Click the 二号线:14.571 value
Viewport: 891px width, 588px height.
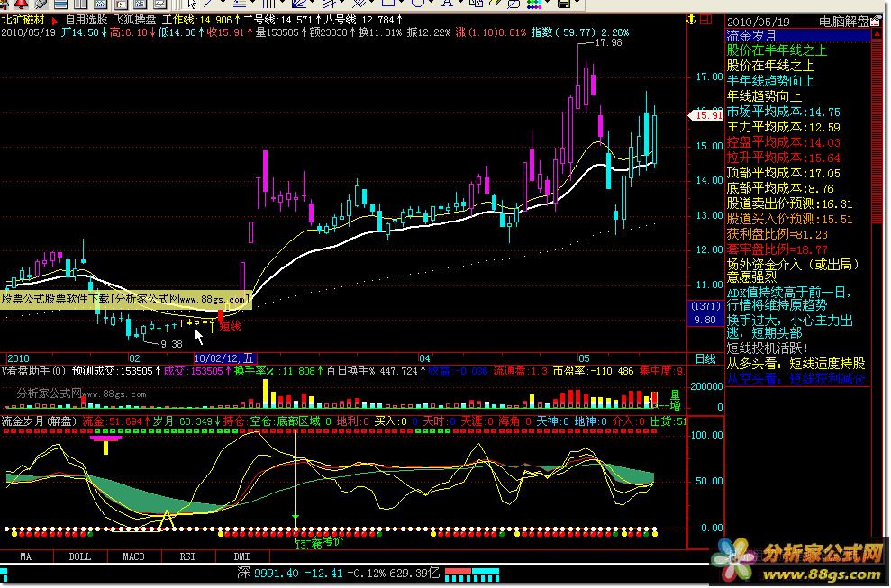tap(277, 21)
